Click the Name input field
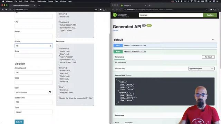The width and height of the screenshot is (221, 124). [34, 36]
